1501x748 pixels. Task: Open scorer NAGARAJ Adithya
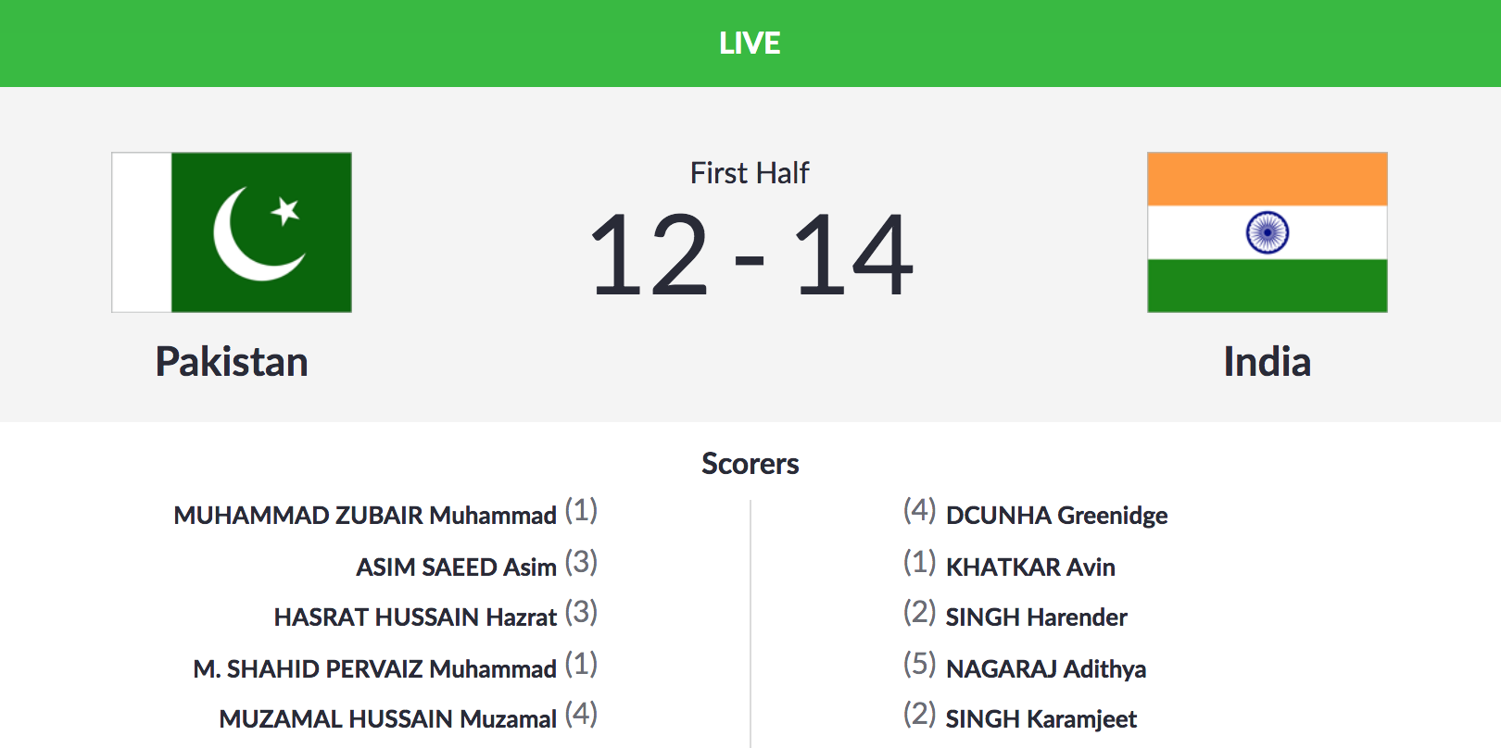1045,669
